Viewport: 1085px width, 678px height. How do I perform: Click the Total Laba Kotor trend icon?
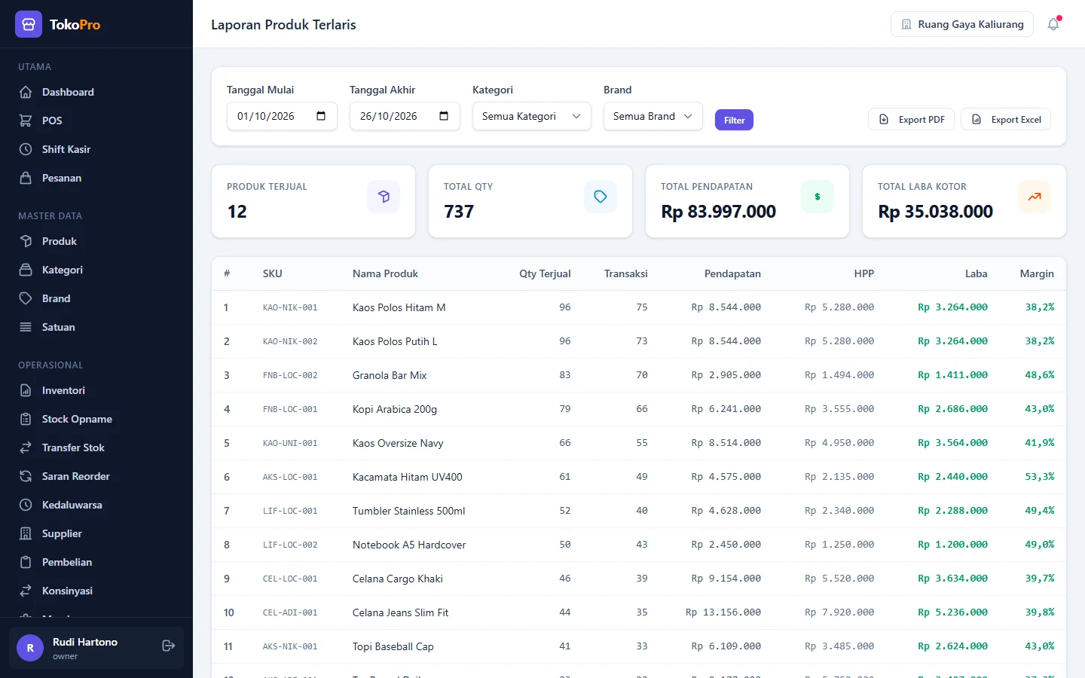[1035, 197]
